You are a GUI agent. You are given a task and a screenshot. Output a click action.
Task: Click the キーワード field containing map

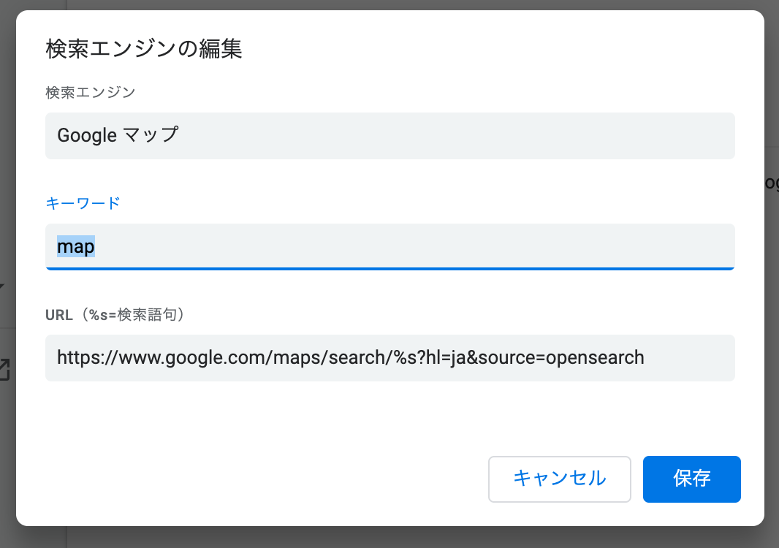(390, 246)
